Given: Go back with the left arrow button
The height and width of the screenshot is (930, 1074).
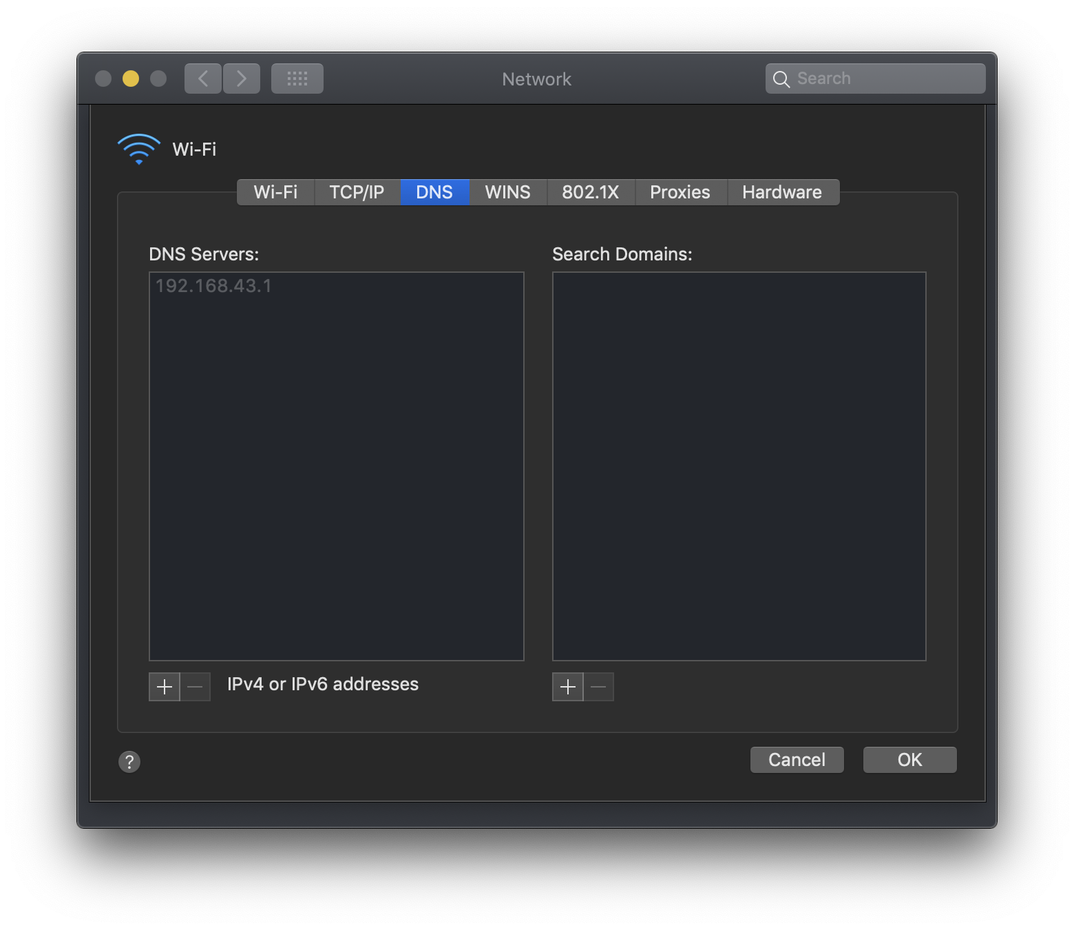Looking at the screenshot, I should tap(203, 79).
